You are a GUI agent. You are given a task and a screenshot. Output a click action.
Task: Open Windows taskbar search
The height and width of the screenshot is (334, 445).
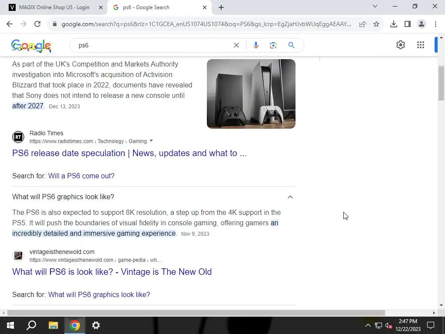[31, 325]
